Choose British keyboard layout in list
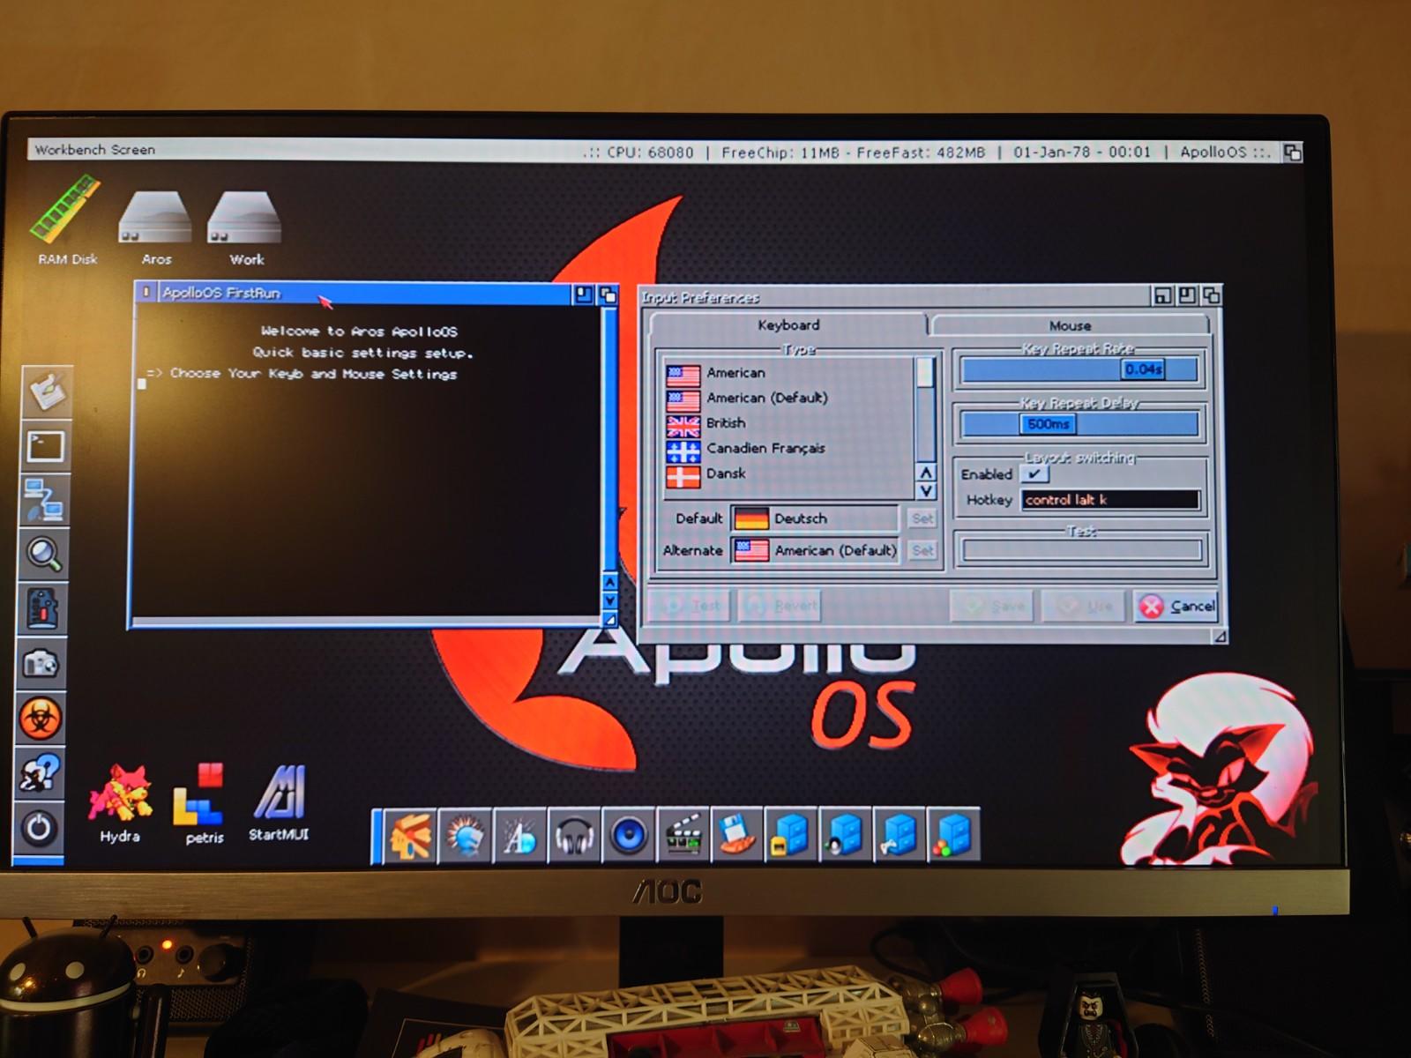The height and width of the screenshot is (1058, 1411). 789,423
